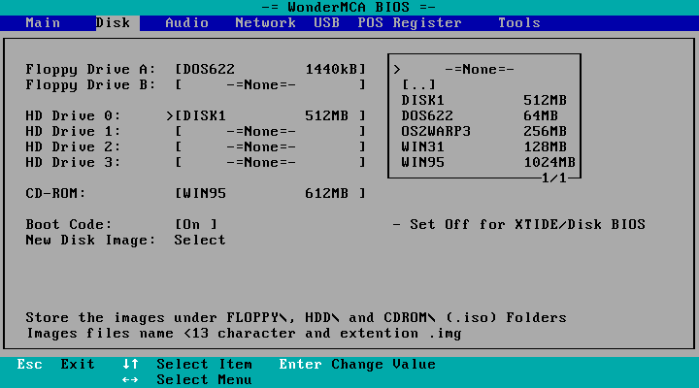Viewport: 699px width, 388px height.
Task: Switch to POS Register tab
Action: coord(410,22)
